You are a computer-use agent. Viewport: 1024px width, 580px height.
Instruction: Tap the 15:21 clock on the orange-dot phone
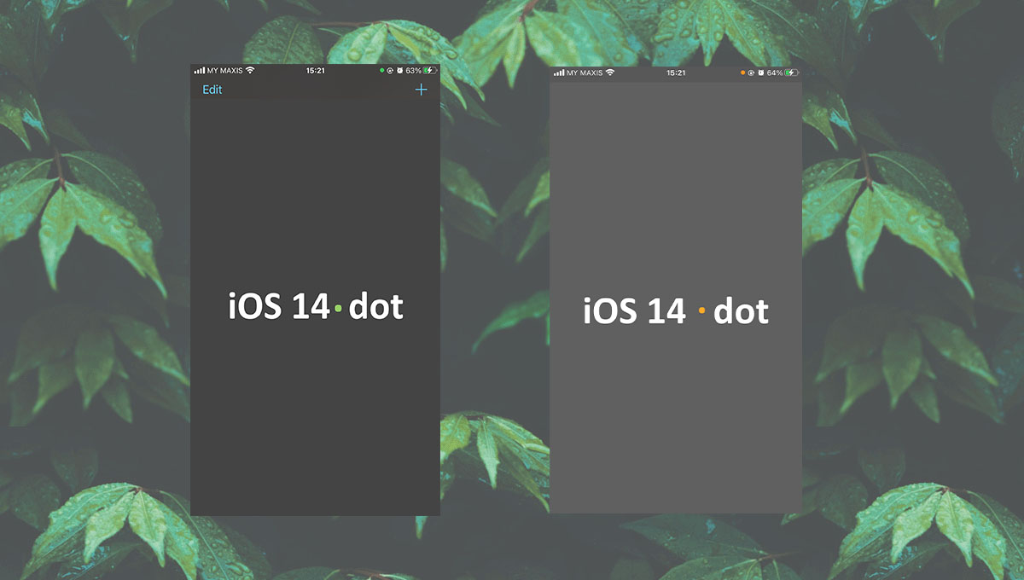(676, 73)
